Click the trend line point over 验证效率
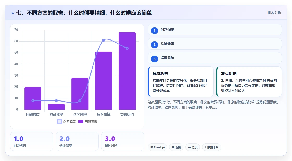The width and height of the screenshot is (292, 161). [56, 100]
